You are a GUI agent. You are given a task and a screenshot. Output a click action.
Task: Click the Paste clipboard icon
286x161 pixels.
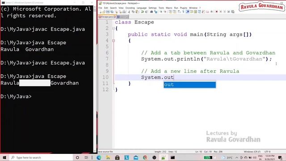[137, 12]
